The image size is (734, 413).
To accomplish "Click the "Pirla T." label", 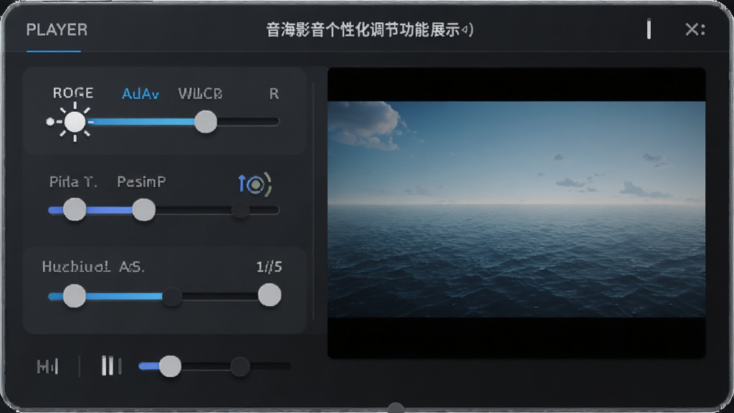I will coord(74,181).
